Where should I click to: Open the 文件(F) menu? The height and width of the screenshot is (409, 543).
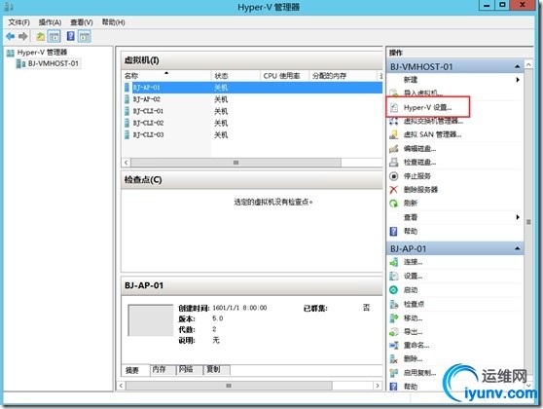pyautogui.click(x=19, y=22)
